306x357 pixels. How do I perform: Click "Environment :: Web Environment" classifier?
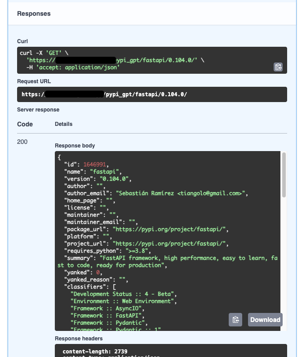pos(122,301)
